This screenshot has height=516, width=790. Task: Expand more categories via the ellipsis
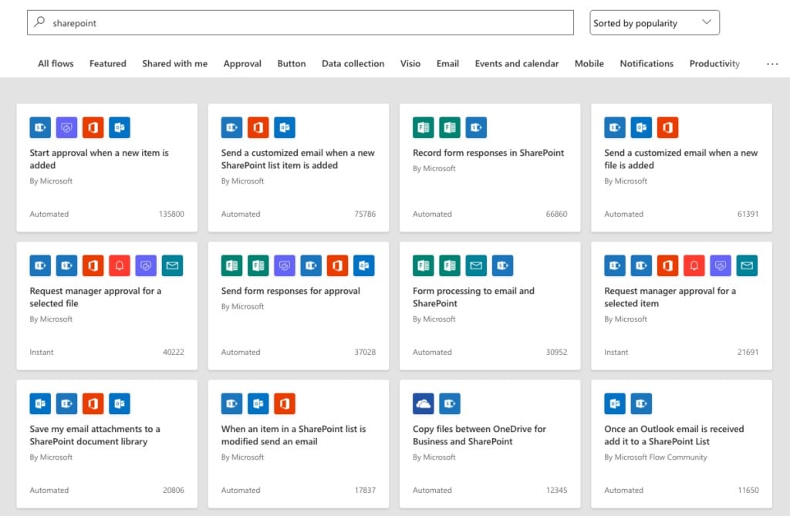pyautogui.click(x=772, y=64)
